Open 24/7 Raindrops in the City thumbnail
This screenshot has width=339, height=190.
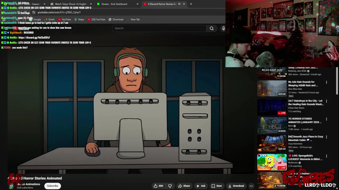[x=272, y=107]
